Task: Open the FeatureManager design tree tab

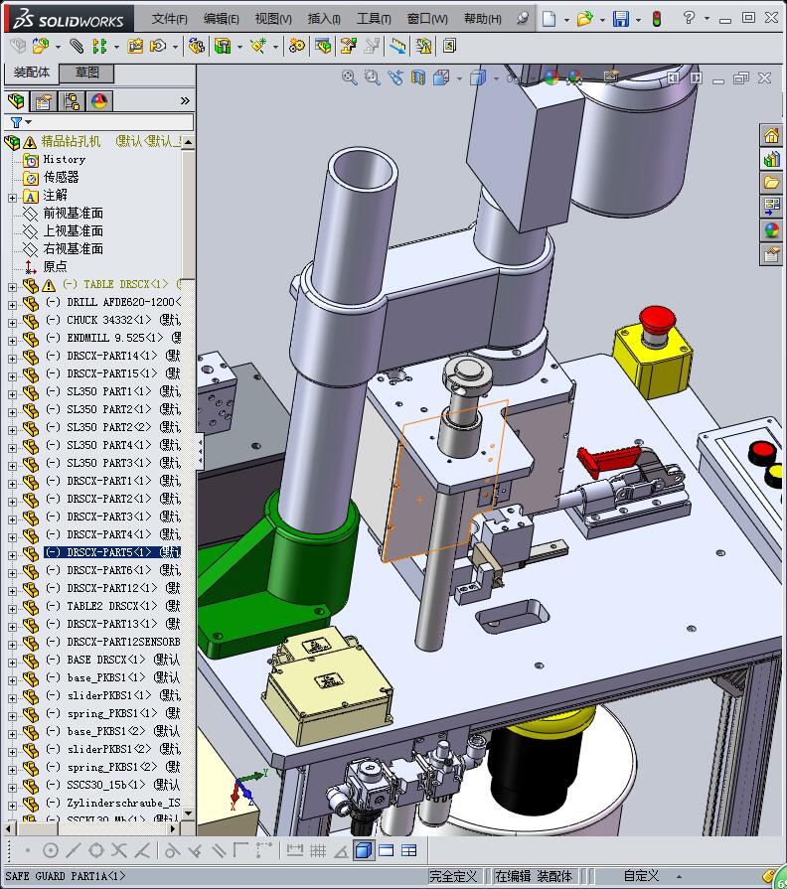Action: click(x=17, y=101)
